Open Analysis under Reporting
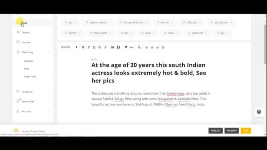The image size is (267, 150). [28, 61]
